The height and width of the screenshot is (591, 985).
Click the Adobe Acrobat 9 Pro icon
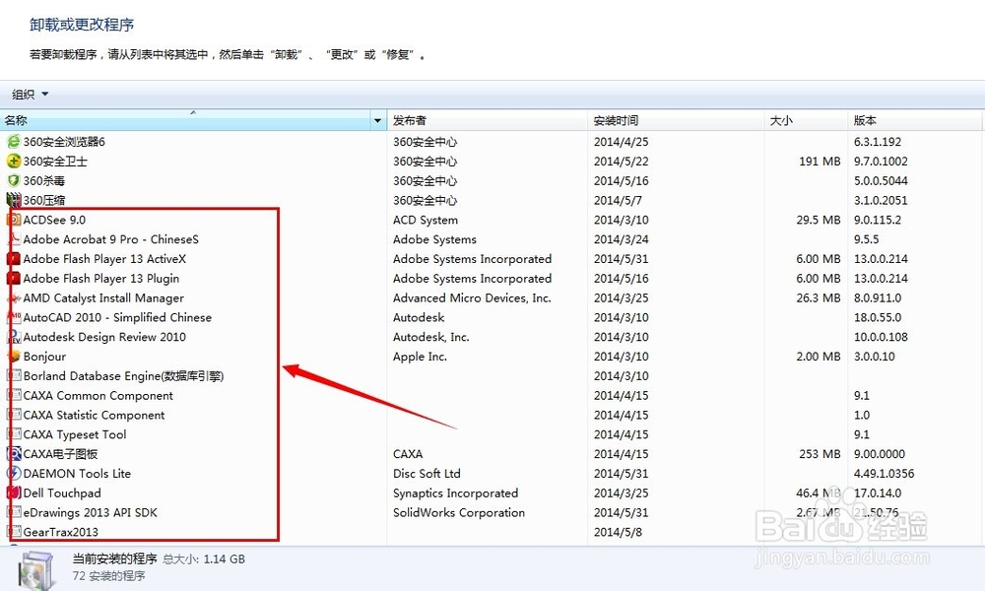click(x=12, y=239)
